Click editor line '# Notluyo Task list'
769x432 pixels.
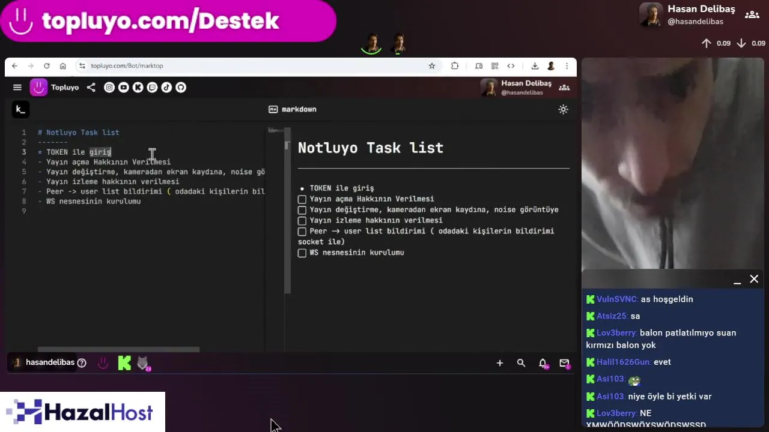[x=79, y=133]
